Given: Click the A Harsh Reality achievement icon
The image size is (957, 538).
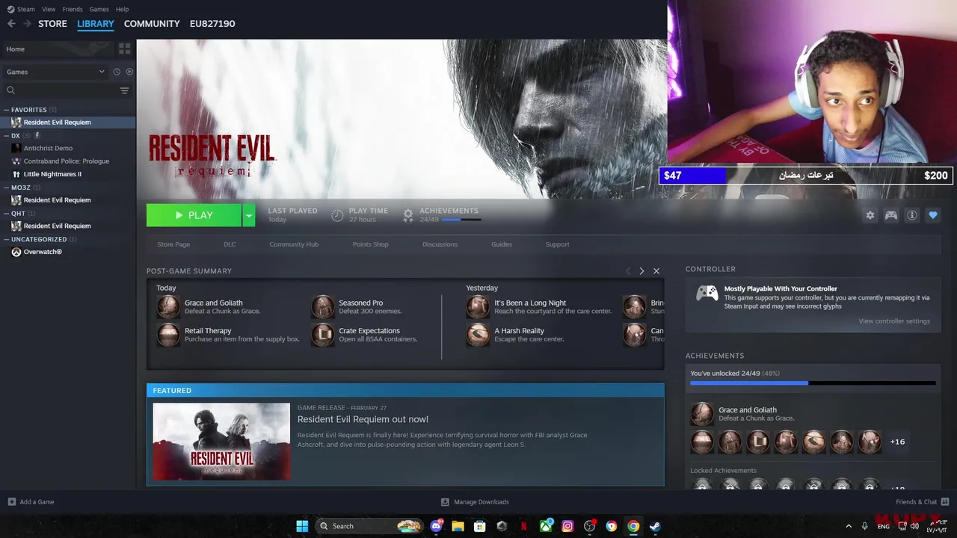Looking at the screenshot, I should point(478,335).
